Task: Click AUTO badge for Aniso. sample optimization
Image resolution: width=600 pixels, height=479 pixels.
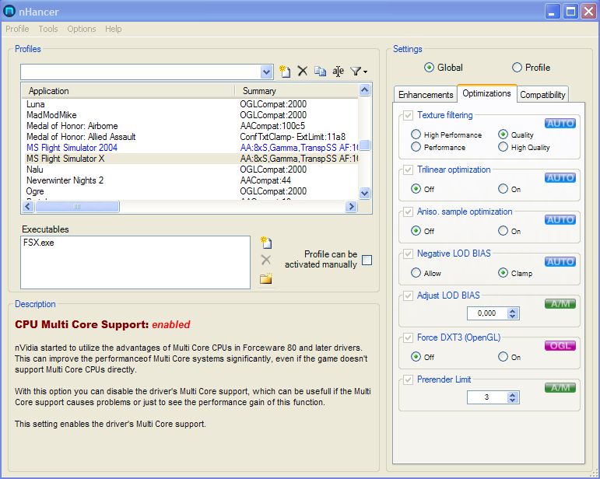Action: 560,220
